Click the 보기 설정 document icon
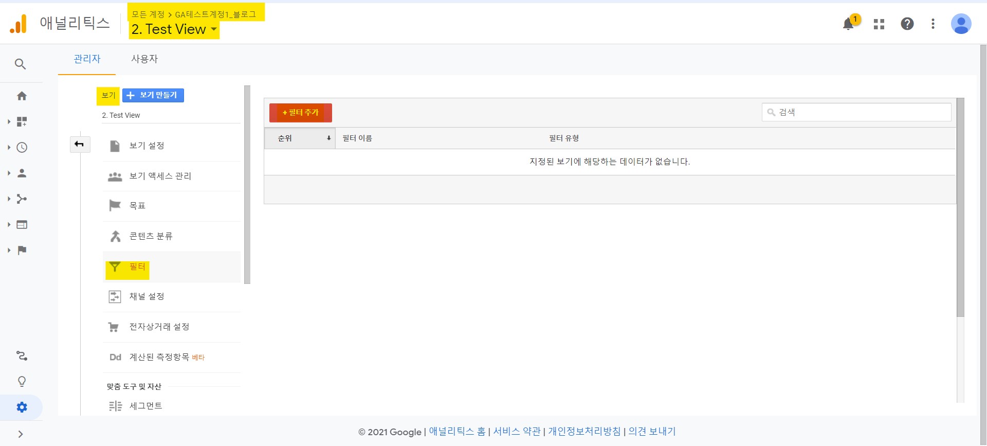Image resolution: width=987 pixels, height=446 pixels. pyautogui.click(x=115, y=146)
